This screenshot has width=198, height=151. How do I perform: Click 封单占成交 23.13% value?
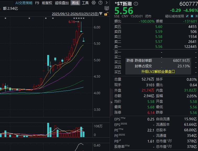tap(184, 66)
